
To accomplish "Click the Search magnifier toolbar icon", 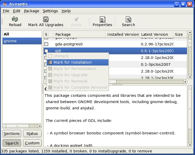I will click(128, 19).
